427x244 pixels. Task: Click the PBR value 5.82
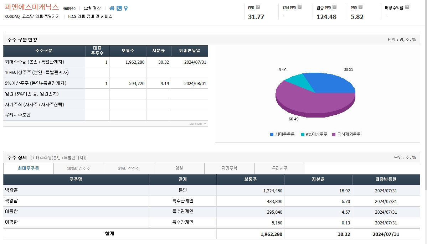tap(357, 17)
